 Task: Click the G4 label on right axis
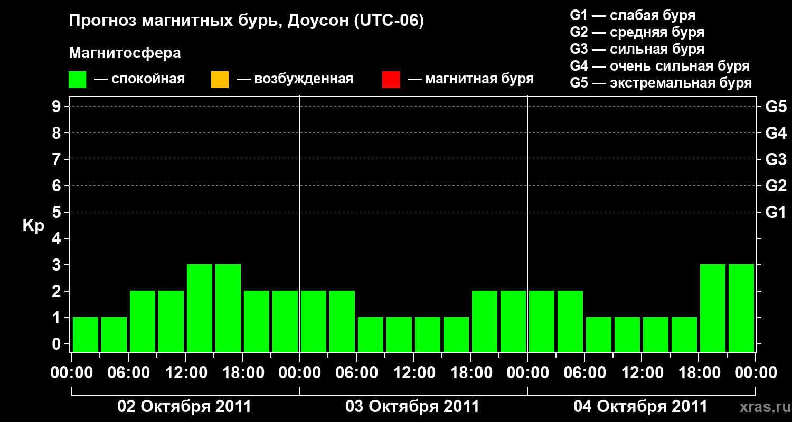pos(776,133)
